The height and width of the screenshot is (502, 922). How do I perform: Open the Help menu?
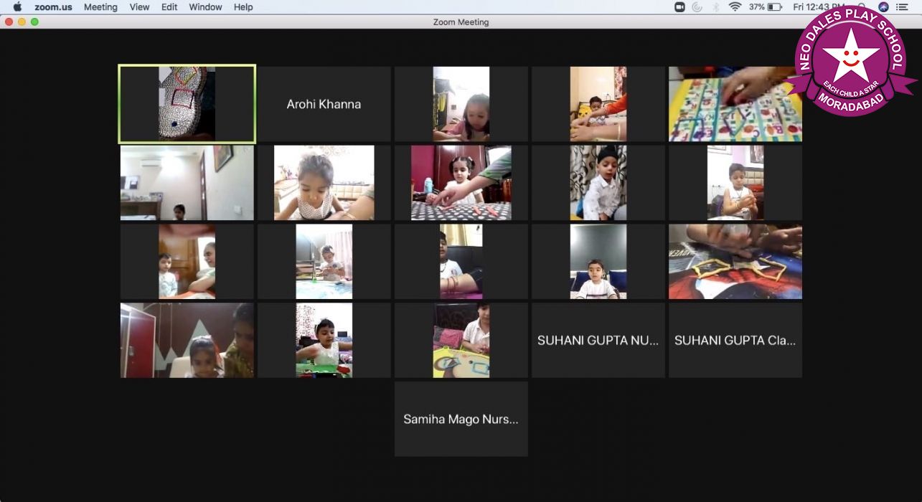pyautogui.click(x=243, y=7)
